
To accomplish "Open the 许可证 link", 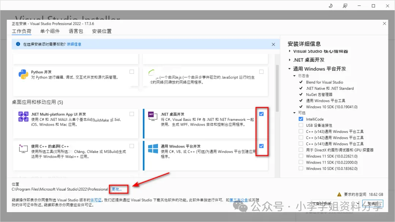I will click(96, 200).
